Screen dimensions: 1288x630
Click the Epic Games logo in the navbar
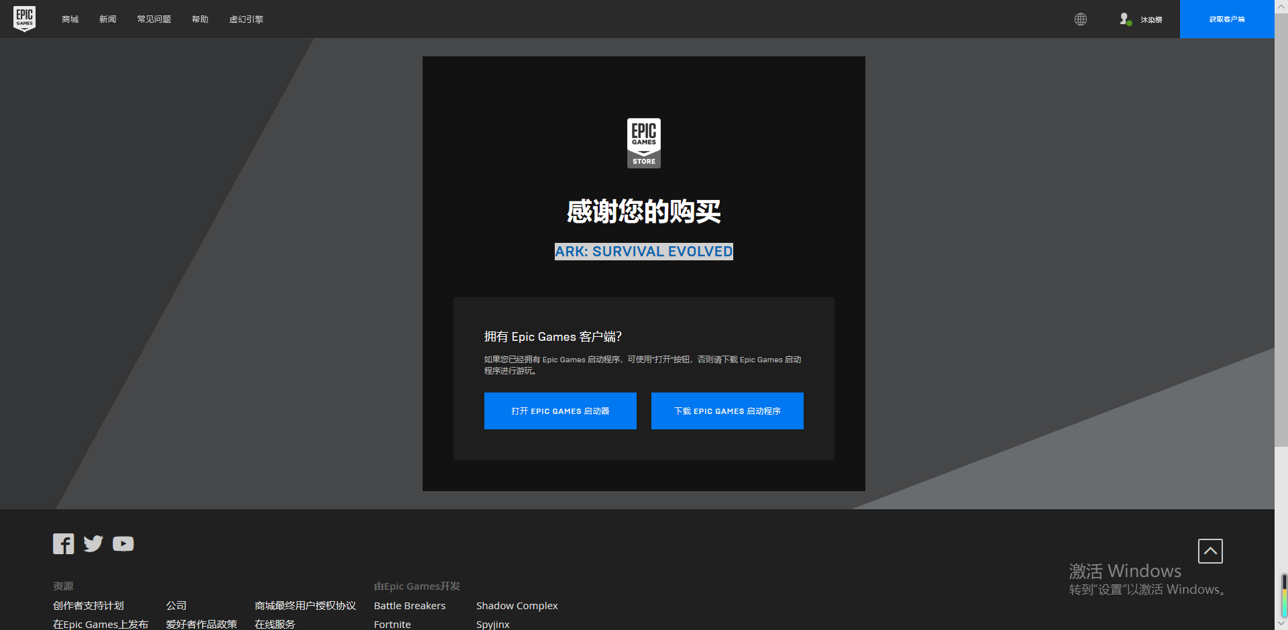coord(24,18)
